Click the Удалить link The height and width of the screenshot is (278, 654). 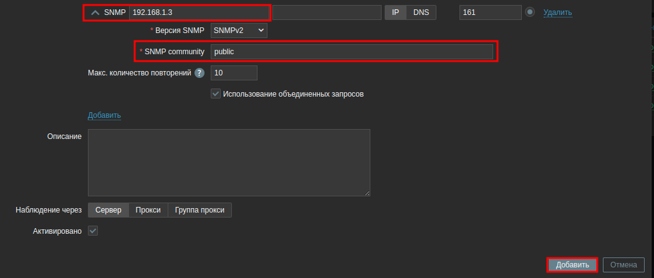click(x=557, y=12)
